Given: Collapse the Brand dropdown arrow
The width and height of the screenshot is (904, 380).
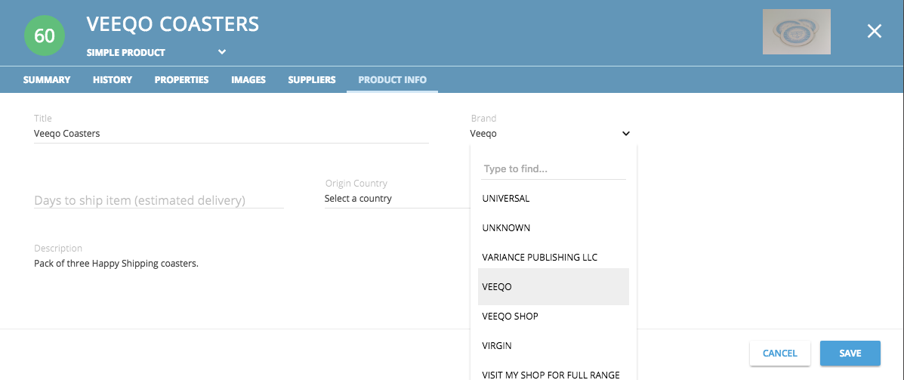Looking at the screenshot, I should (x=625, y=134).
